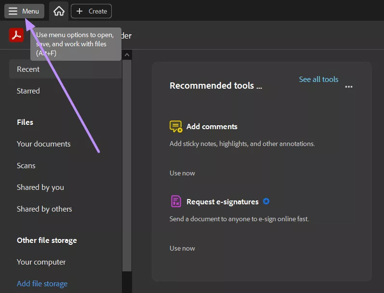Open Your documents in sidebar
Image resolution: width=384 pixels, height=293 pixels.
43,144
